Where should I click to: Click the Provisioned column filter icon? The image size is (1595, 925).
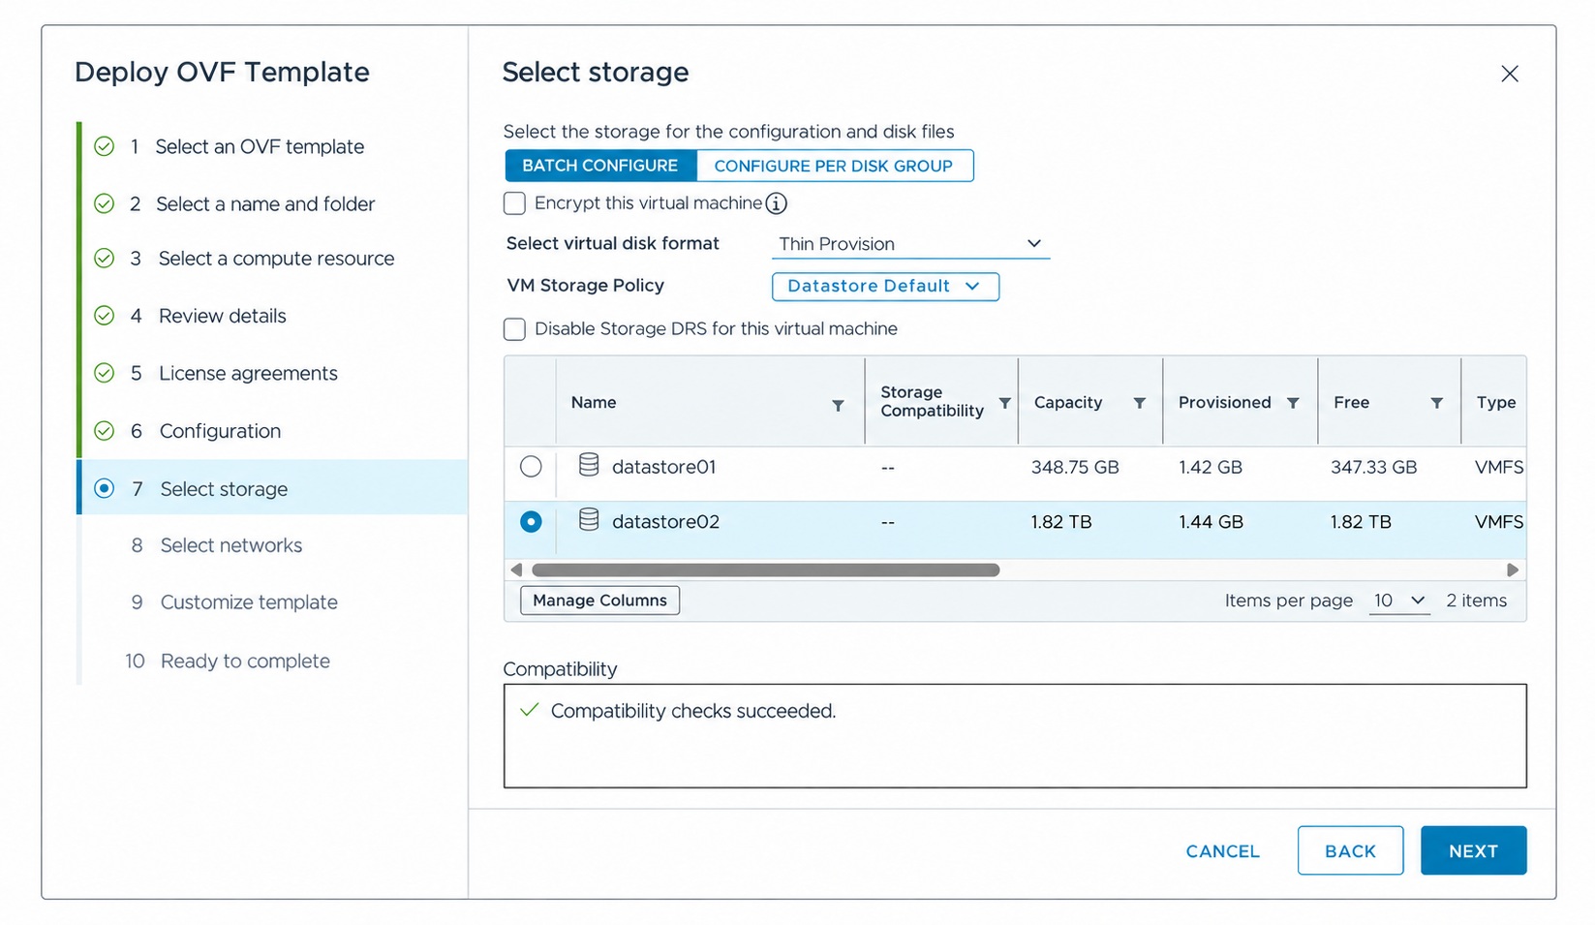pos(1292,403)
